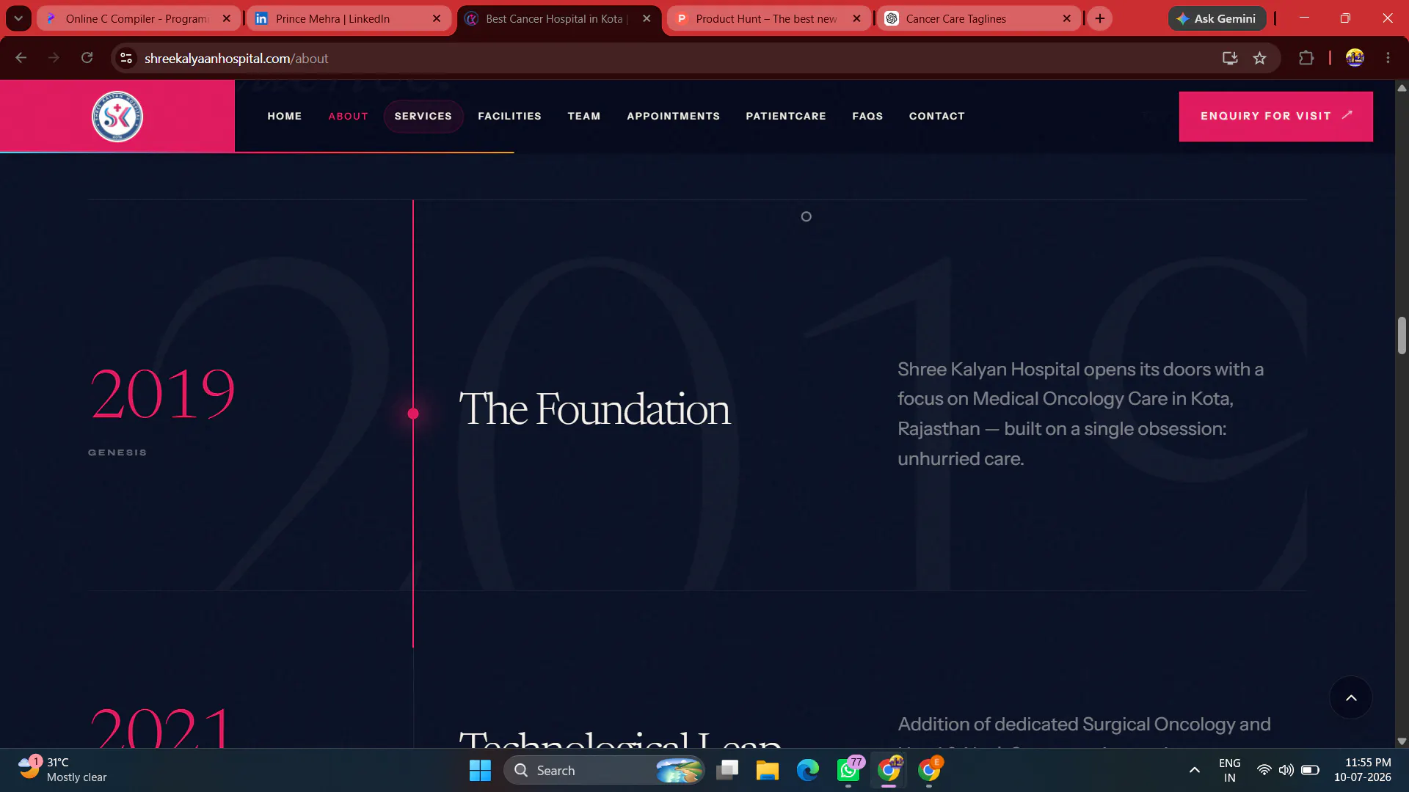The width and height of the screenshot is (1409, 792).
Task: Switch to Online C Compiler tab
Action: click(139, 19)
